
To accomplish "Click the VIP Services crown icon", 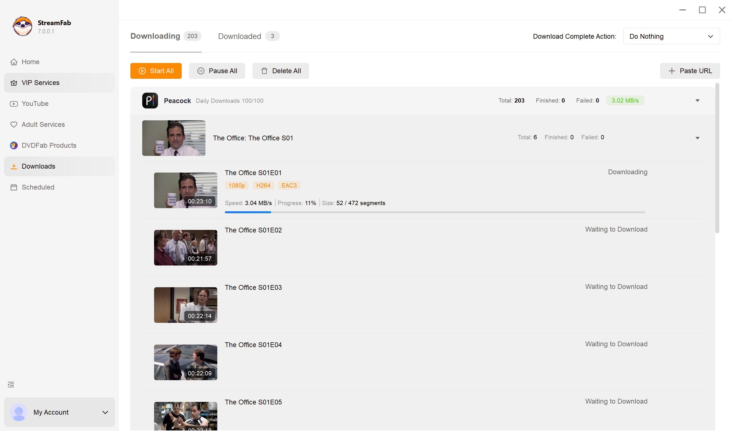I will click(x=14, y=83).
